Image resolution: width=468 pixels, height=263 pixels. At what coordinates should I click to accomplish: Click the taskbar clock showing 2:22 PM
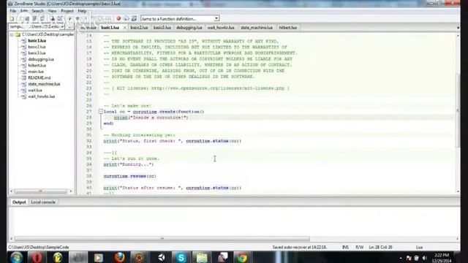442,258
